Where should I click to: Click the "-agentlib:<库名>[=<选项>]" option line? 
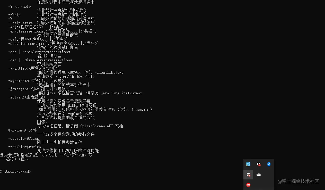[x=34, y=68]
